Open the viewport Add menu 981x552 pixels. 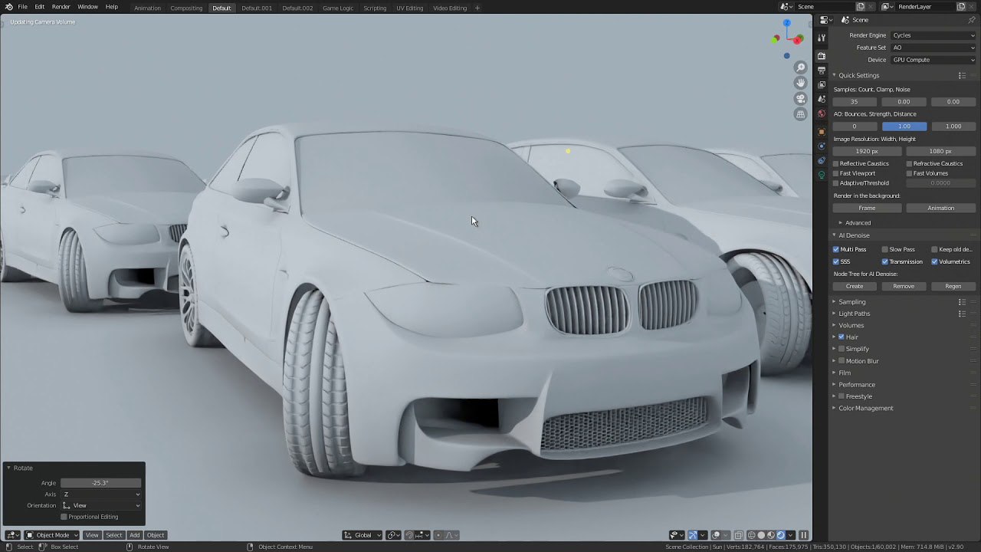point(134,535)
